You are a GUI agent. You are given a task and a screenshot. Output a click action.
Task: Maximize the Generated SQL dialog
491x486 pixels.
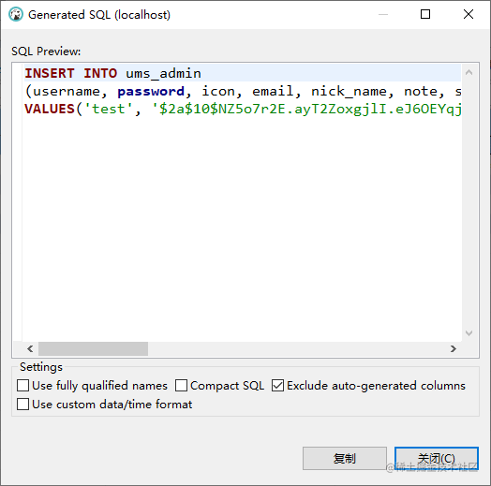pyautogui.click(x=425, y=14)
